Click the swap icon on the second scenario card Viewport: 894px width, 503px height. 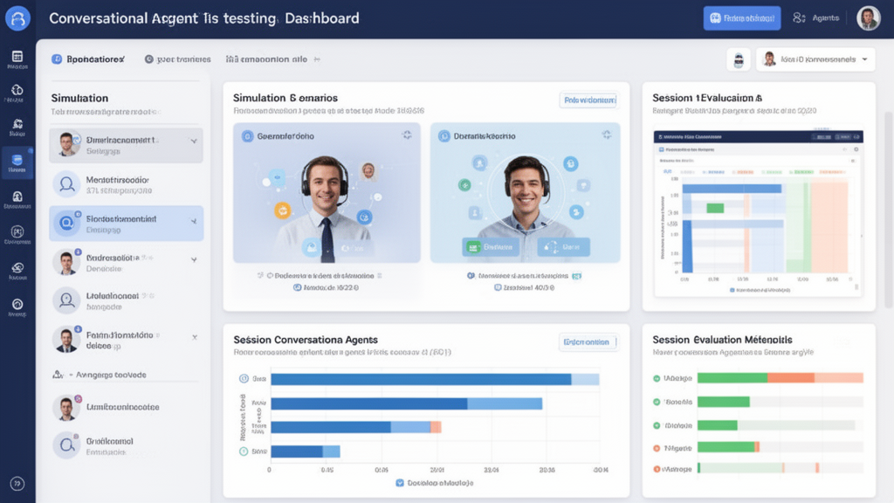[x=606, y=134]
